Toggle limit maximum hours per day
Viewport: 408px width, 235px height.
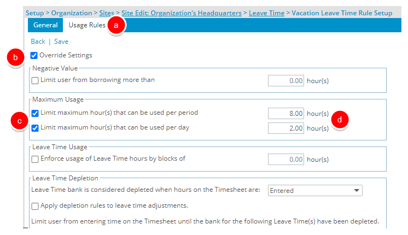click(x=35, y=128)
